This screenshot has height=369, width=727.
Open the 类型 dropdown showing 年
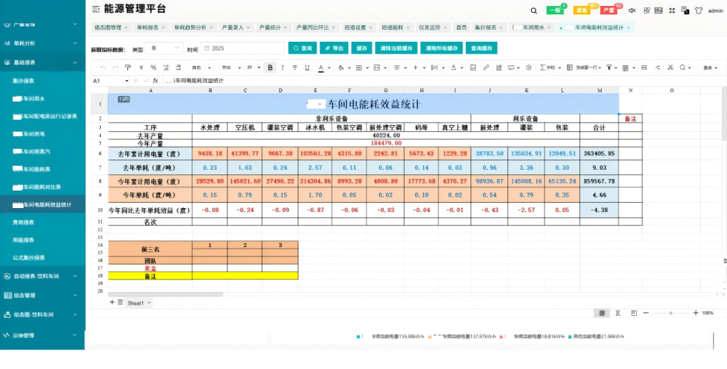pos(164,48)
